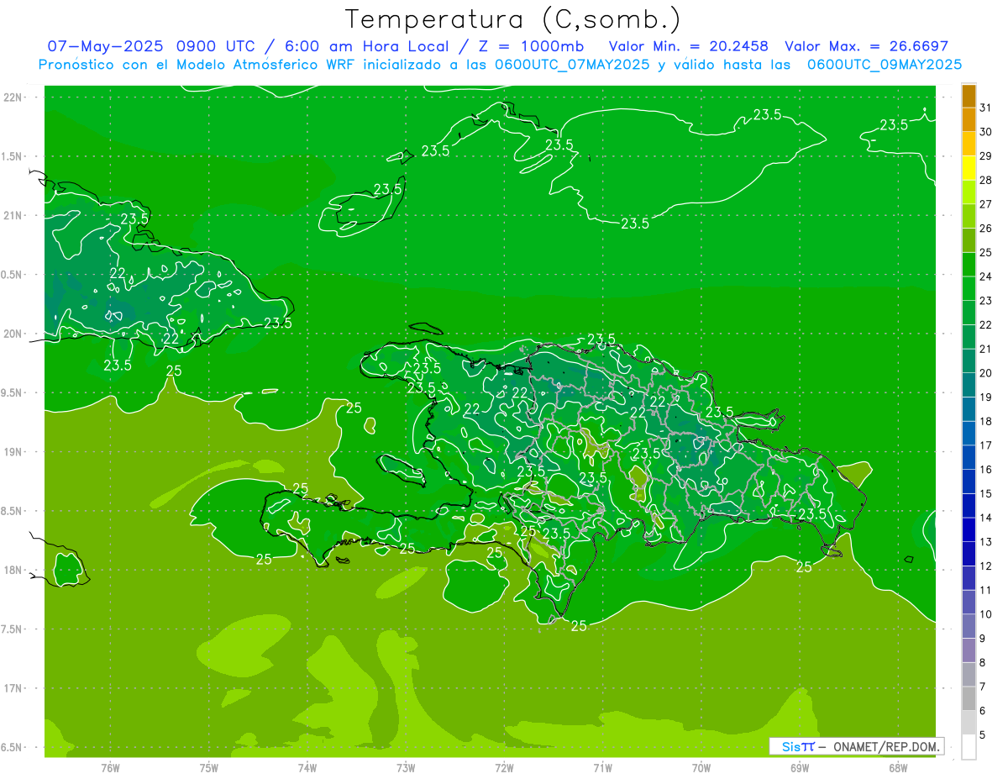Click the 0600UTC_07MAY2025 initialization time
1008x779 pixels.
tap(571, 65)
